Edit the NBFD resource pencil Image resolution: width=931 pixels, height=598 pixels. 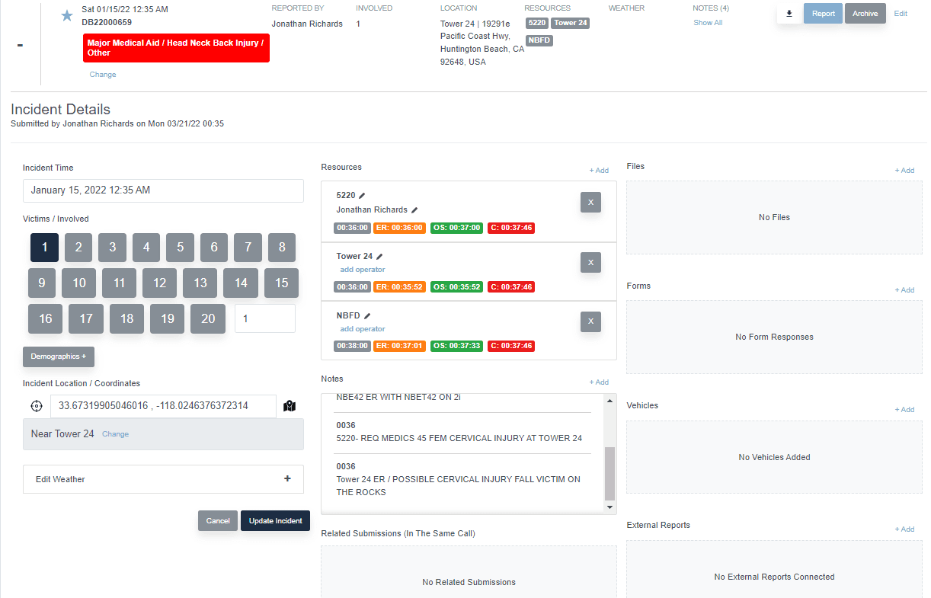click(367, 316)
